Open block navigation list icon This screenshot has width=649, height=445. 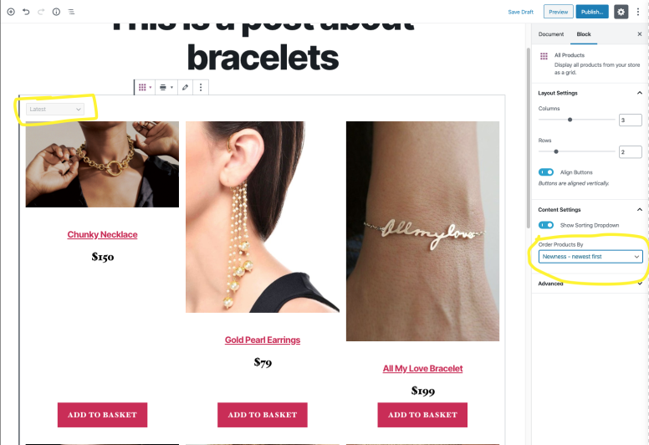[72, 12]
